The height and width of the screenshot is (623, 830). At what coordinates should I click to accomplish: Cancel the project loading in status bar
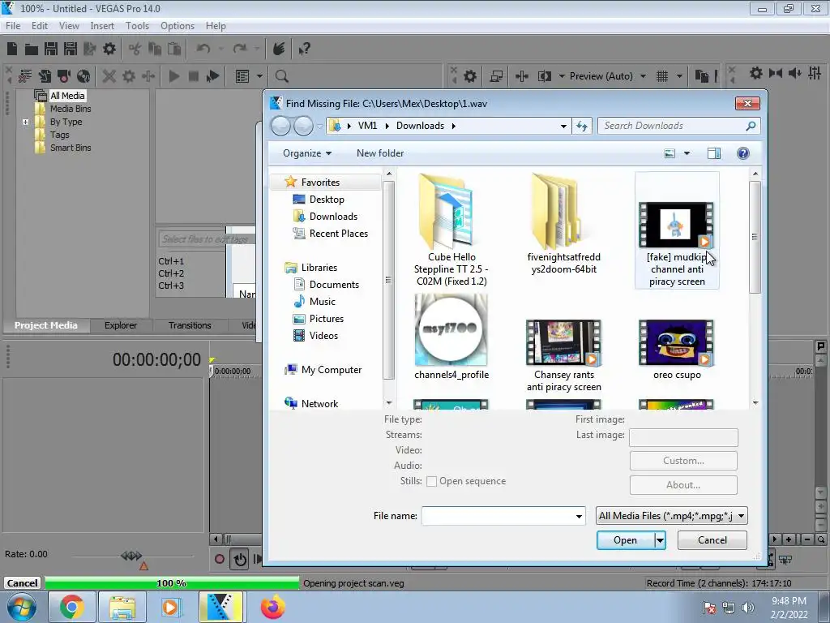(x=22, y=583)
